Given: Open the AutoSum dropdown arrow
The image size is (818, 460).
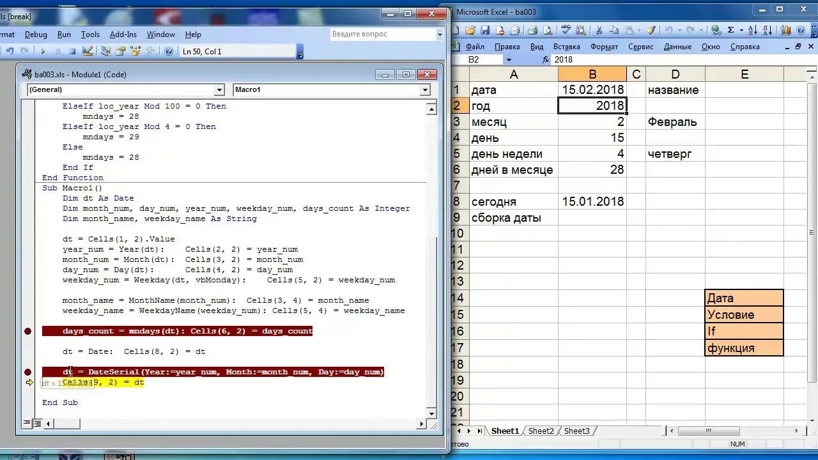Looking at the screenshot, I should pos(741,30).
